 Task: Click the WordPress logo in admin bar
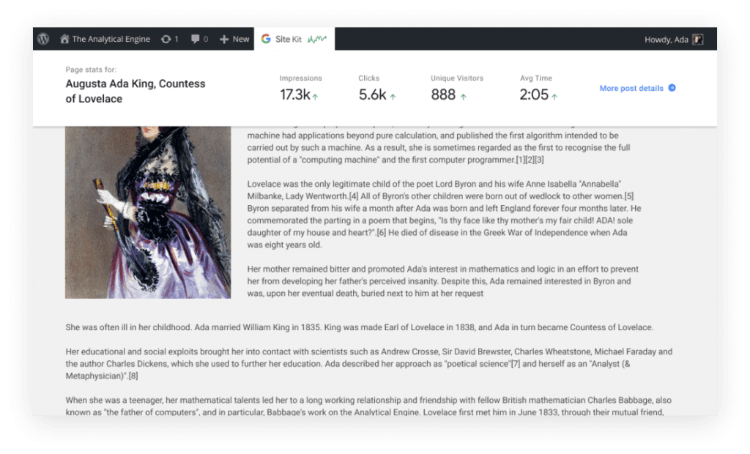click(x=44, y=39)
